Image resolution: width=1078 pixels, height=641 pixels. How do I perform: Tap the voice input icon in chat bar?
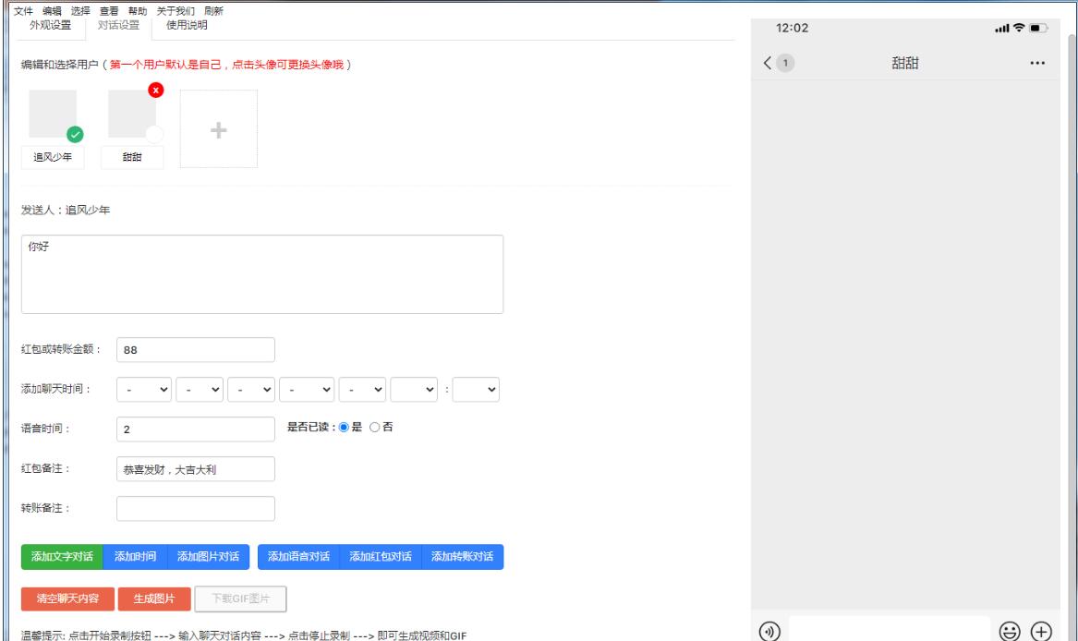click(x=769, y=631)
